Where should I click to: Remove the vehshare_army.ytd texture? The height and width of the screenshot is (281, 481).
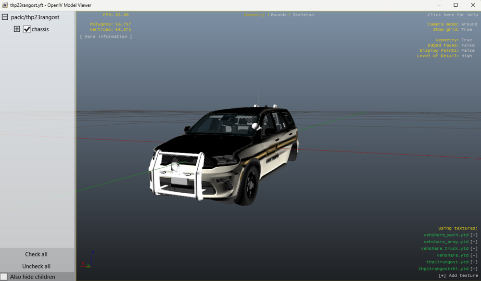pos(474,242)
